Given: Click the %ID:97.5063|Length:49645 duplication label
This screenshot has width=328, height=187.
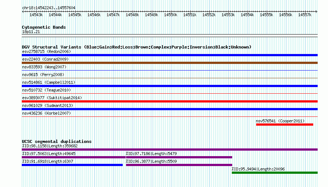Looking at the screenshot, I should coord(49,154).
